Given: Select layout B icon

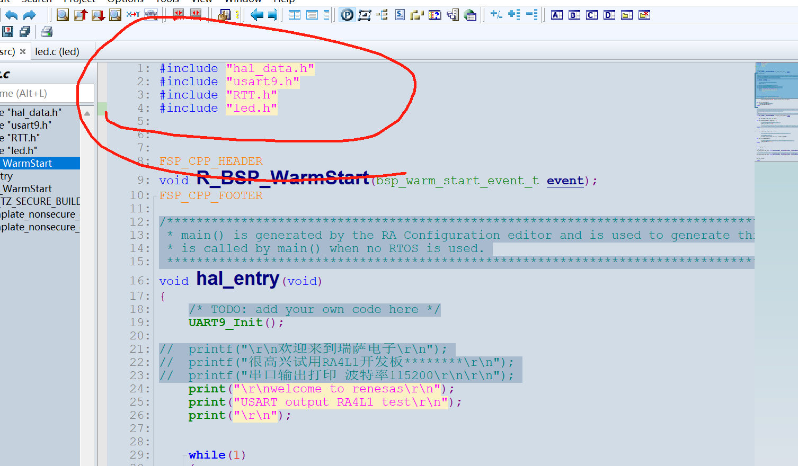Looking at the screenshot, I should click(574, 15).
